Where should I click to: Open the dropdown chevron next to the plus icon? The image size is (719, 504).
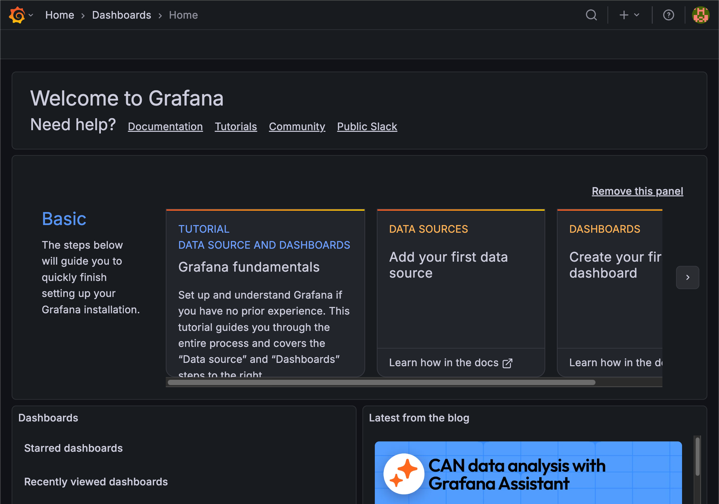pyautogui.click(x=636, y=15)
